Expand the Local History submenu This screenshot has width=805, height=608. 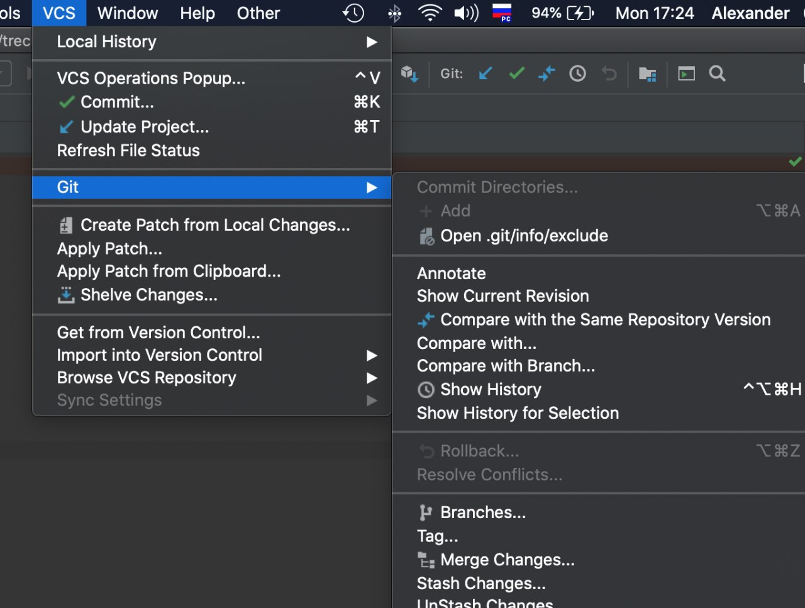click(212, 42)
